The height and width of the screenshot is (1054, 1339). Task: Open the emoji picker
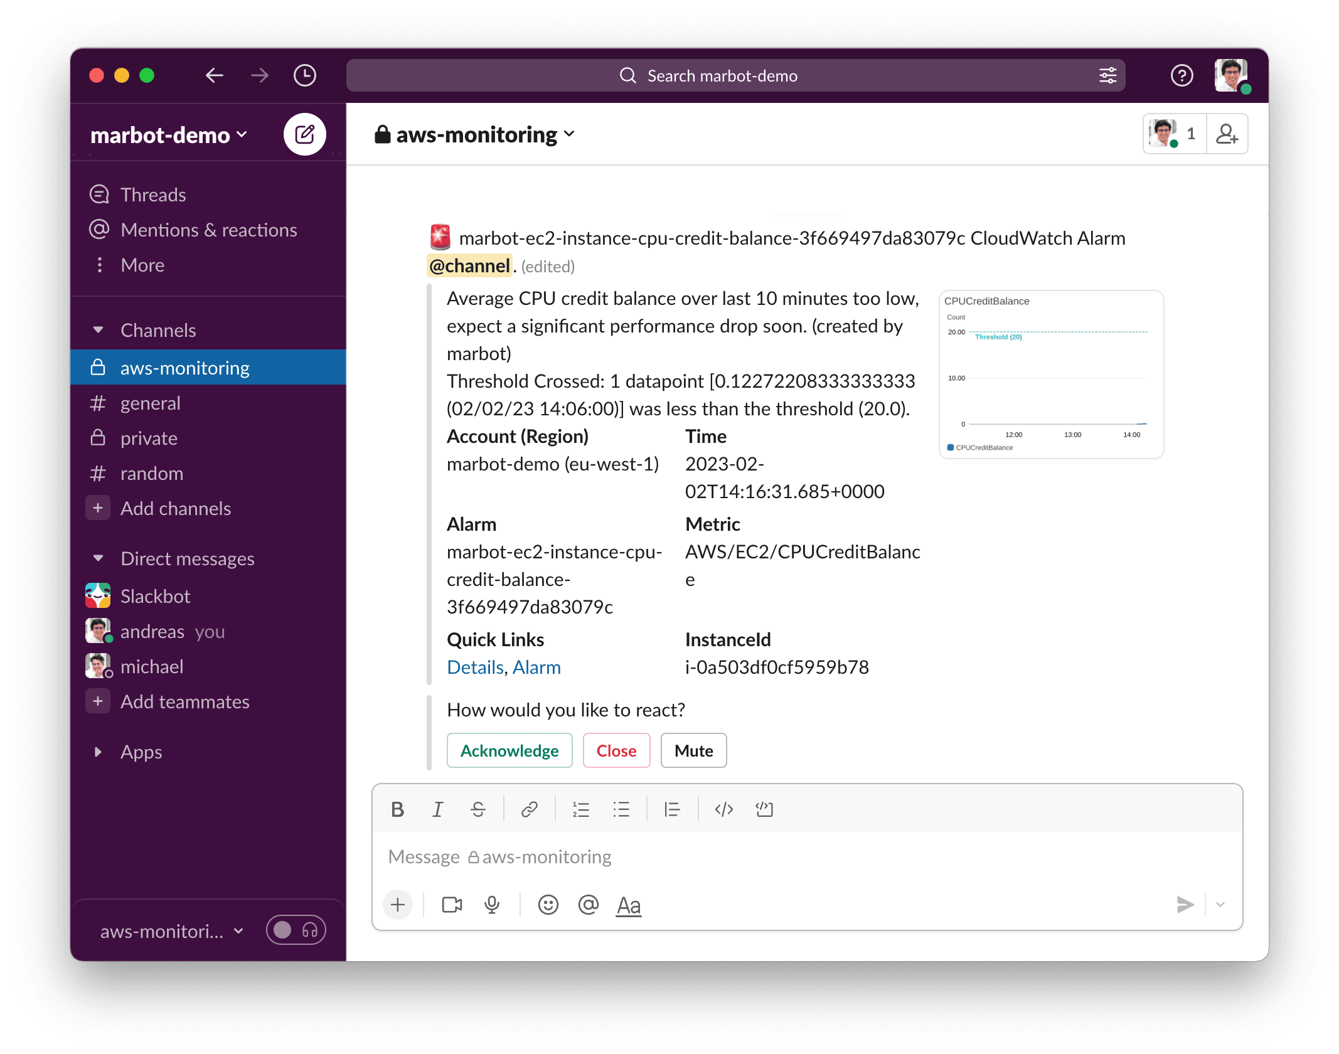click(x=548, y=905)
